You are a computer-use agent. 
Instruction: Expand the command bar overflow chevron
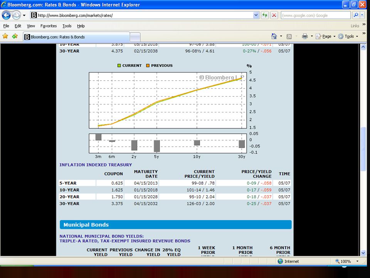pos(363,33)
